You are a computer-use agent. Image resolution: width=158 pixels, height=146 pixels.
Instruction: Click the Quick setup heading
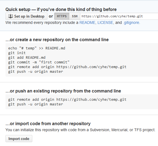(61, 10)
